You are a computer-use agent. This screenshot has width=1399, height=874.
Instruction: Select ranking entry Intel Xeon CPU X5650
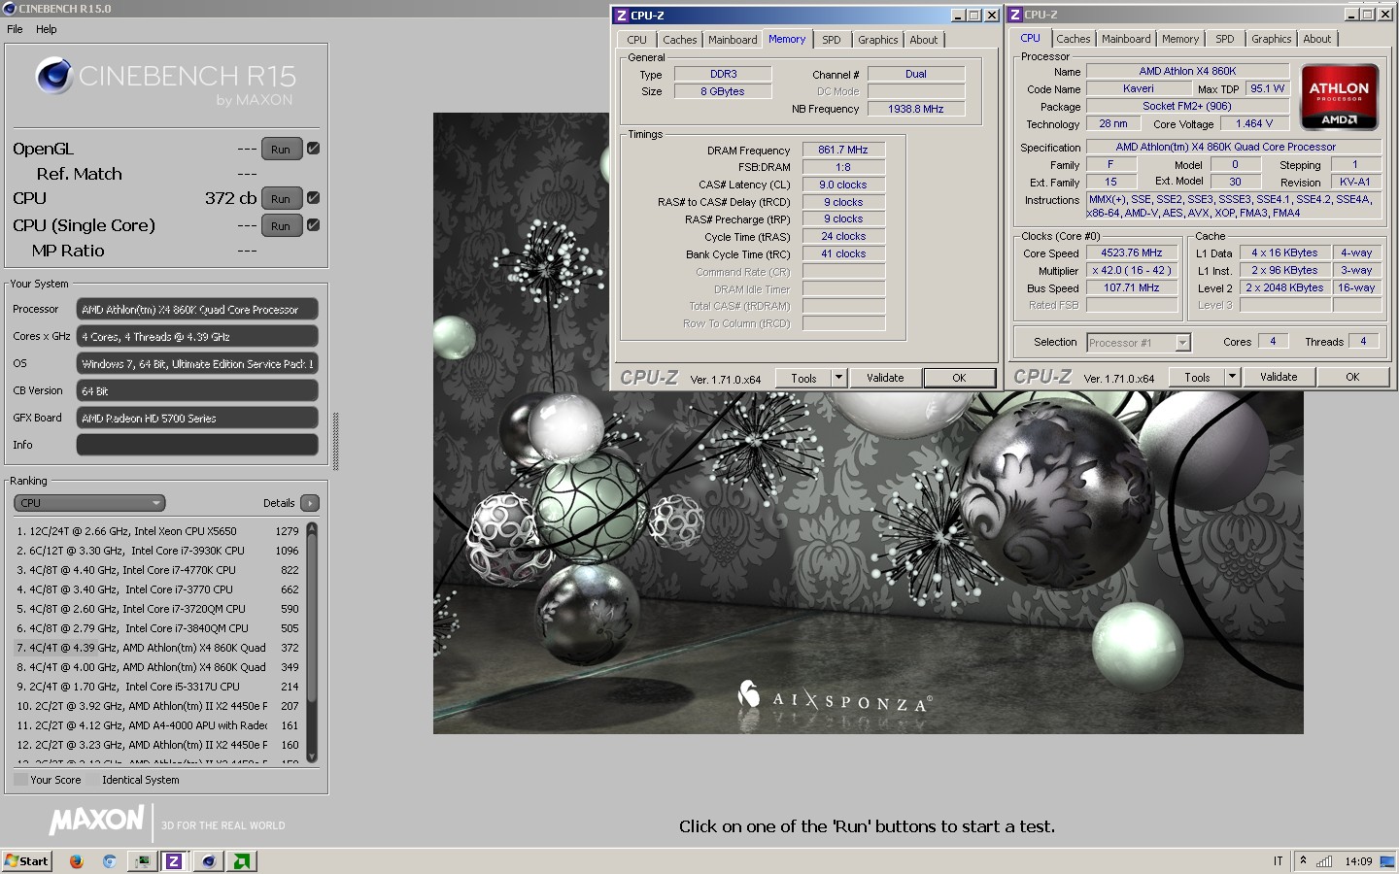tap(158, 531)
